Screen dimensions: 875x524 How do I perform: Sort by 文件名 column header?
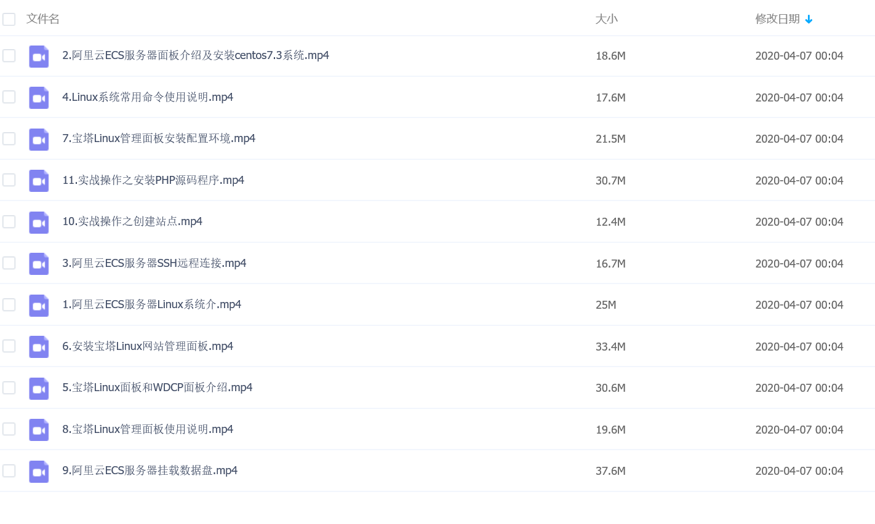43,19
